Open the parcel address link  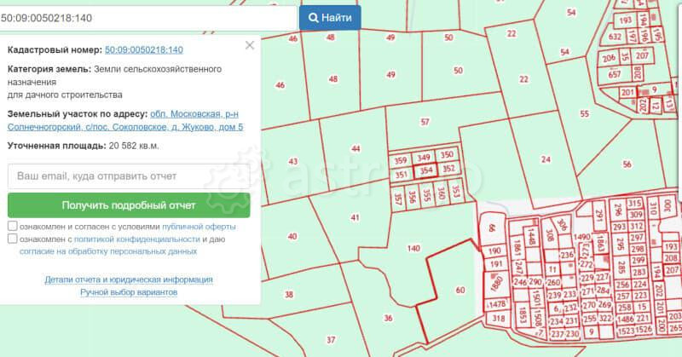click(x=125, y=120)
